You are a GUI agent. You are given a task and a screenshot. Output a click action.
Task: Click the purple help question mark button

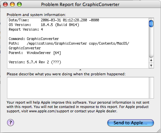point(10,123)
